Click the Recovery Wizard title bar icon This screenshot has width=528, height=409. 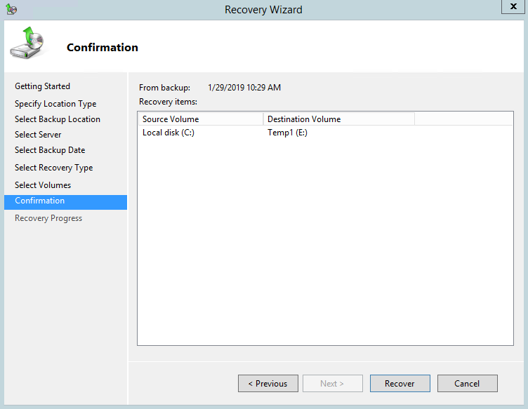[11, 10]
